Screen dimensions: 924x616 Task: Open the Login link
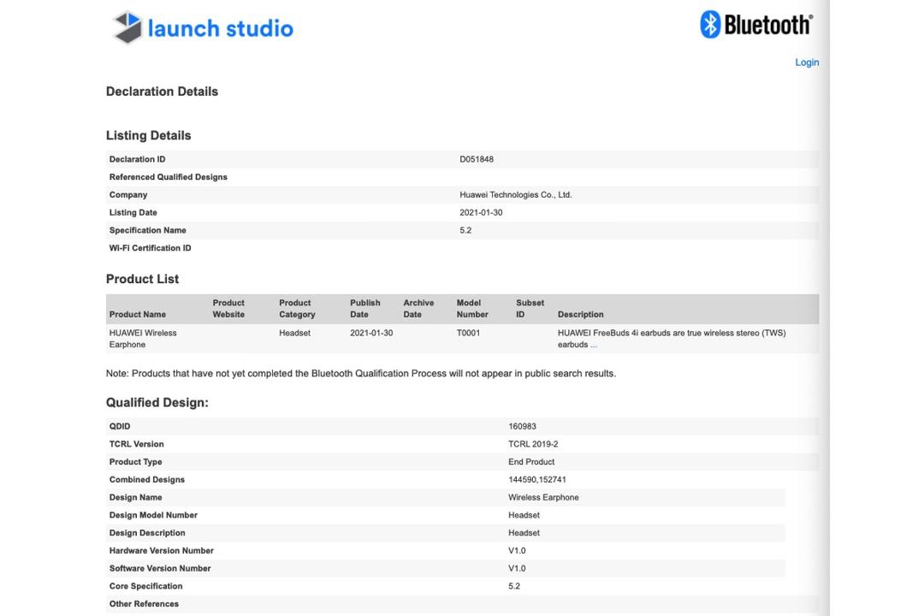pos(807,62)
